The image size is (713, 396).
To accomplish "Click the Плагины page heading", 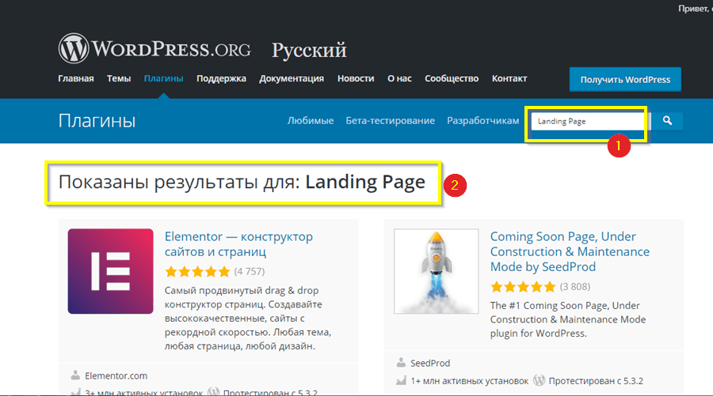I will click(x=97, y=121).
